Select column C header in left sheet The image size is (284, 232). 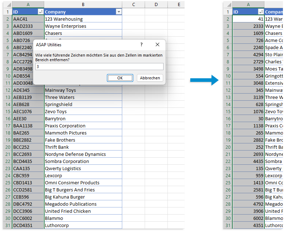(133, 5)
